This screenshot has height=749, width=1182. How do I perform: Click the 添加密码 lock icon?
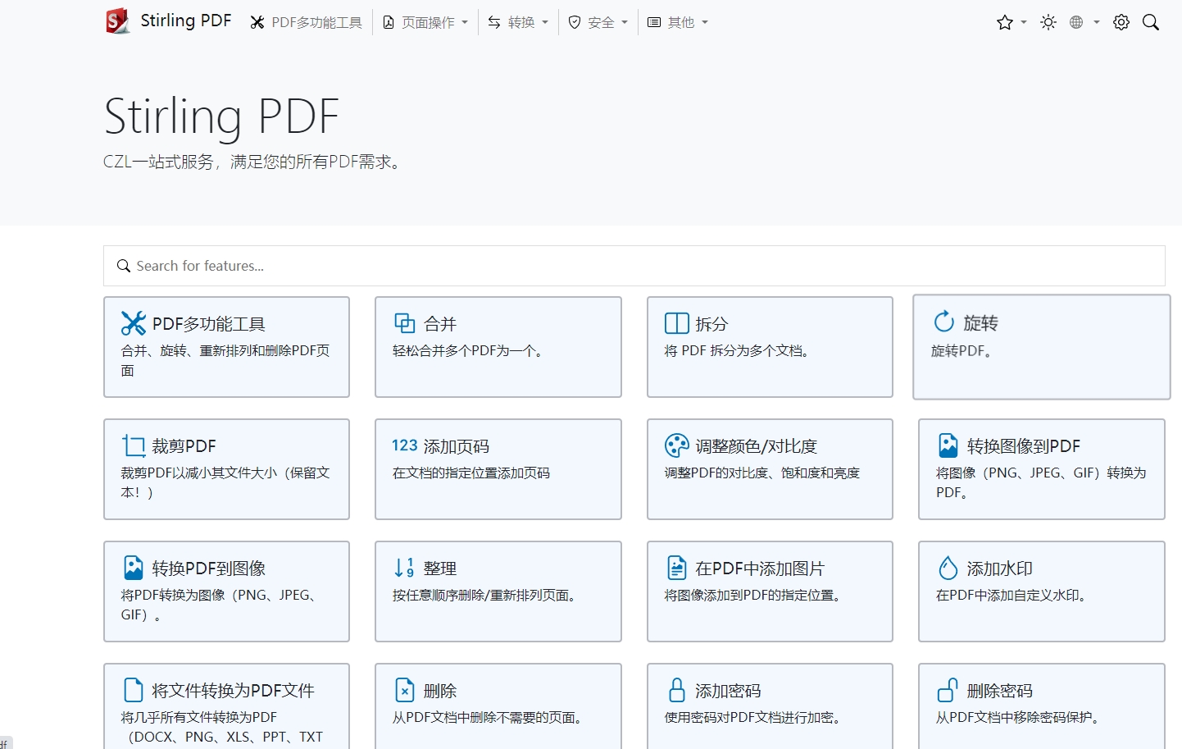point(677,690)
